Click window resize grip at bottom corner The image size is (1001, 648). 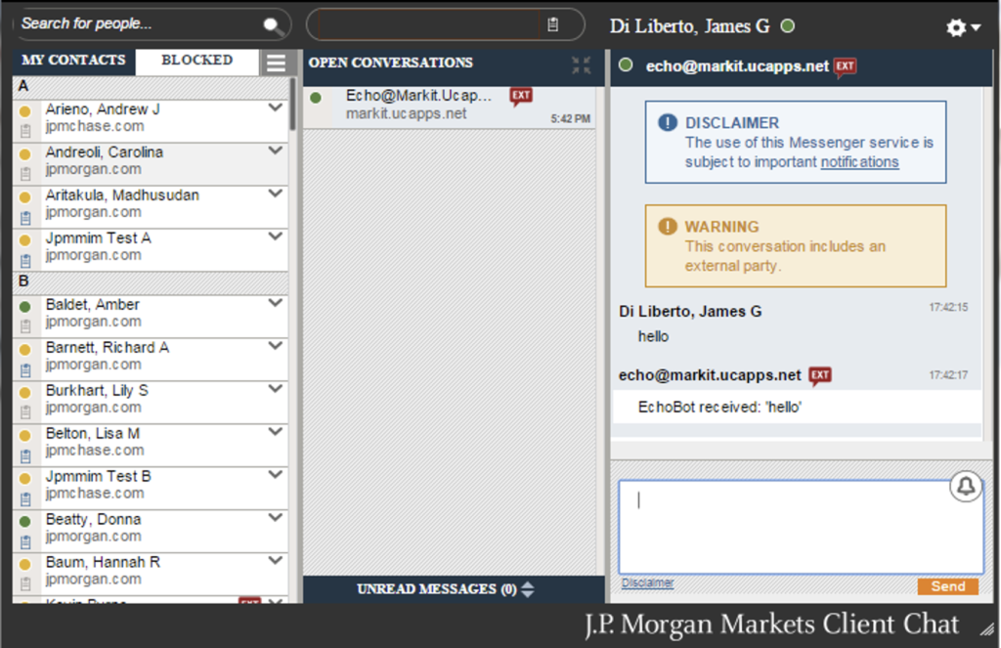point(987,628)
